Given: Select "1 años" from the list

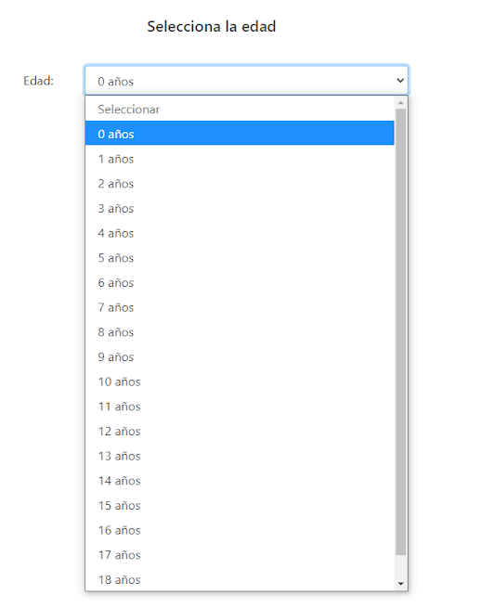Looking at the screenshot, I should click(x=240, y=159).
